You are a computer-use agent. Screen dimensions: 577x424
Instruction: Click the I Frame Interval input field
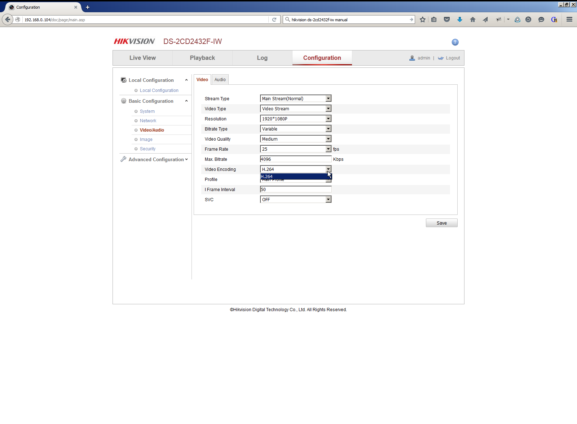(x=296, y=189)
